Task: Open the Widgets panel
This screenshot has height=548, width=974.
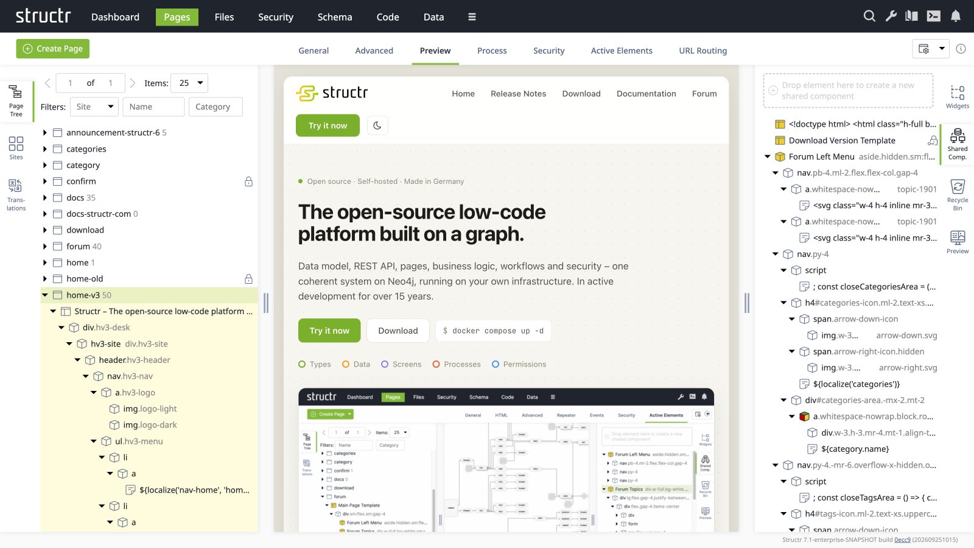Action: point(958,97)
